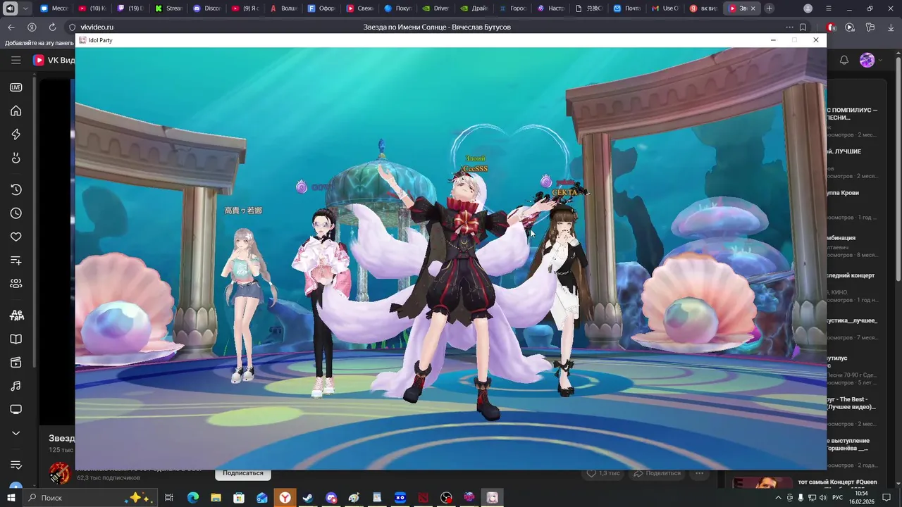Open the channel avatar below the video
This screenshot has width=902, height=507.
pos(60,473)
